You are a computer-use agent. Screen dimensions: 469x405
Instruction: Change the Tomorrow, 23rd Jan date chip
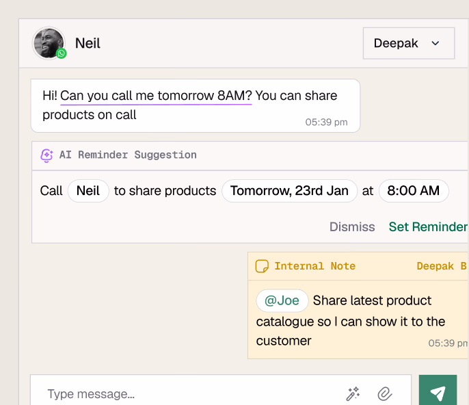click(x=289, y=191)
